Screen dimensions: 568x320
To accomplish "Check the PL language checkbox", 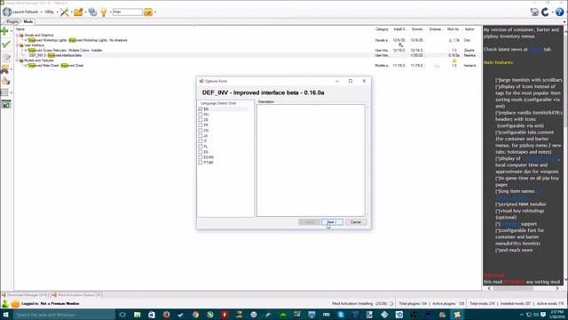I will pyautogui.click(x=201, y=147).
